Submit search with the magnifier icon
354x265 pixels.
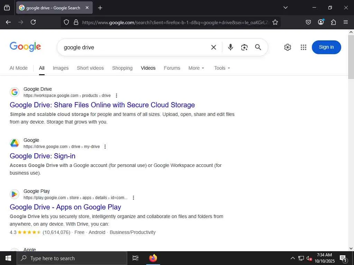258,47
